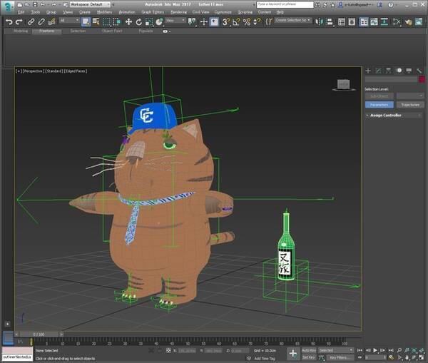Click the Trajectories button
428x363 pixels.
tap(410, 105)
